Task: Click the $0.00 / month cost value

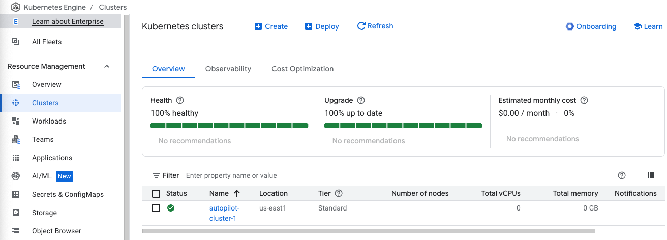Action: tap(524, 113)
